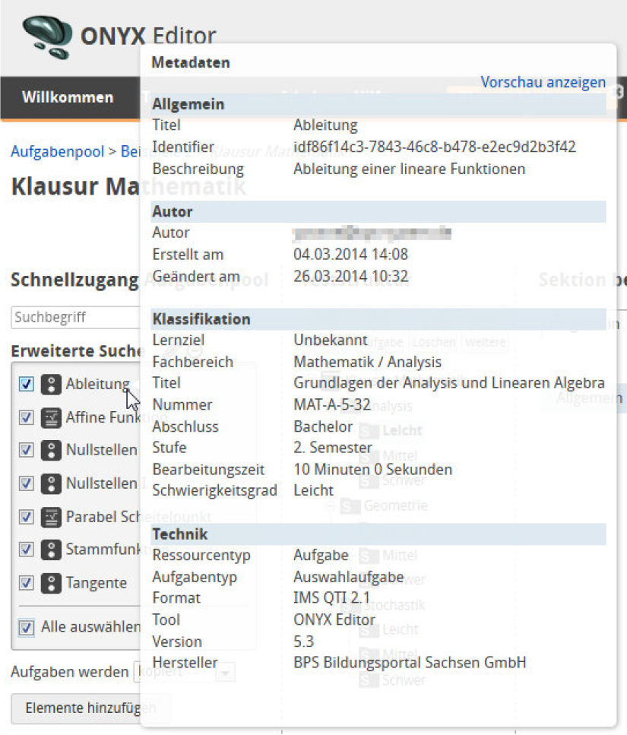Select the Parabel Scheitelpunkt formula icon
This screenshot has width=627, height=735.
point(50,517)
